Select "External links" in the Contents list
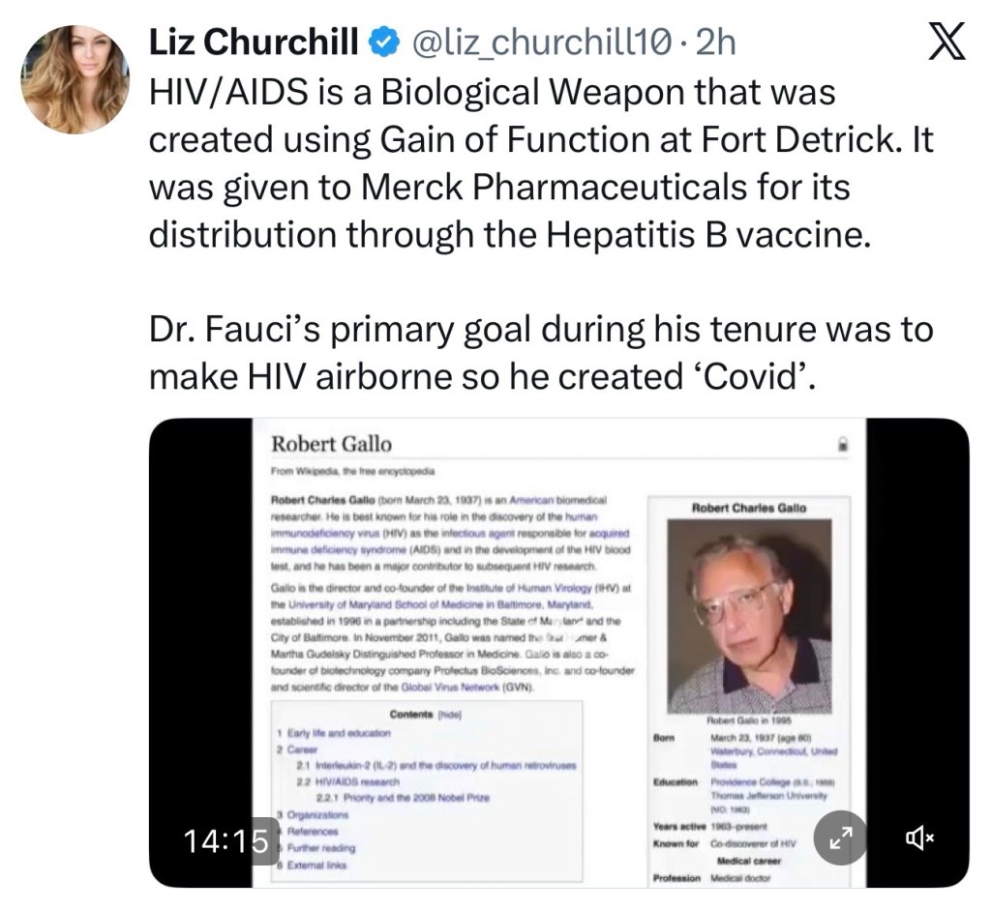The height and width of the screenshot is (910, 991). pyautogui.click(x=318, y=865)
